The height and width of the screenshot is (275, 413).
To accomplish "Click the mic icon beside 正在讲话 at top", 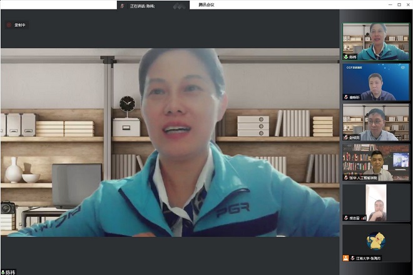I will point(123,6).
